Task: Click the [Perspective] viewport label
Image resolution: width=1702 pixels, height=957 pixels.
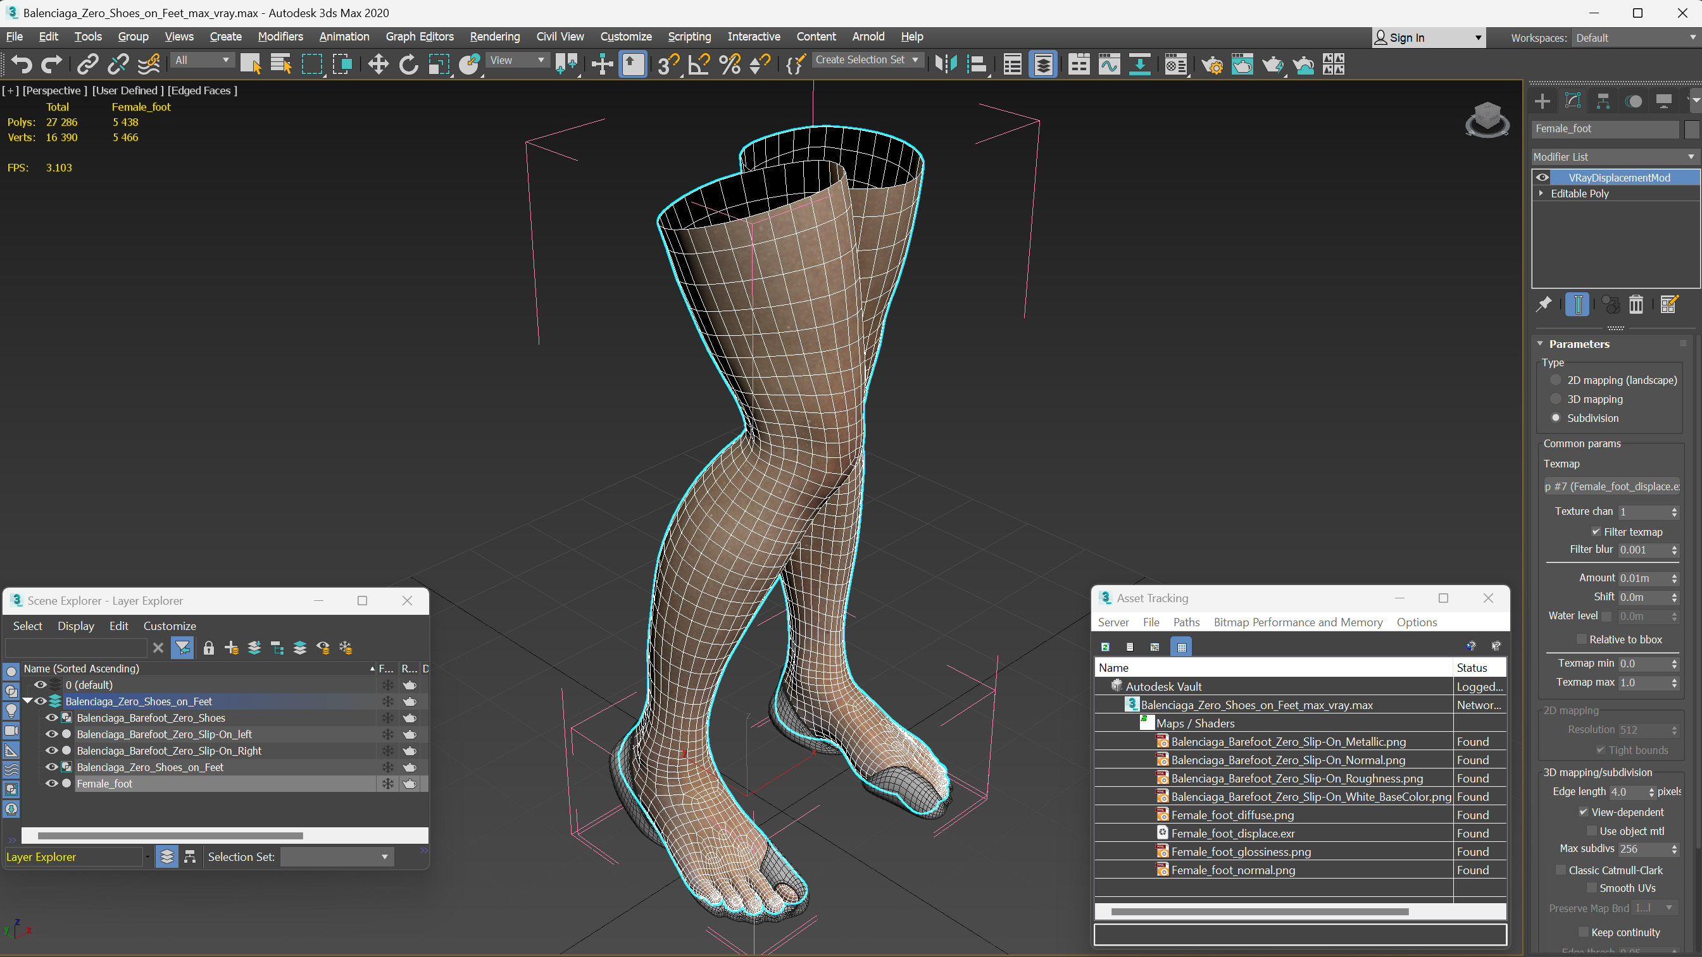Action: (x=55, y=90)
